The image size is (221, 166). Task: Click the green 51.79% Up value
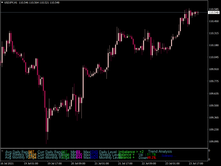[151, 155]
